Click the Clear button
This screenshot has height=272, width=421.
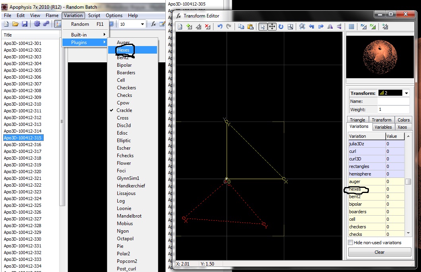click(379, 252)
